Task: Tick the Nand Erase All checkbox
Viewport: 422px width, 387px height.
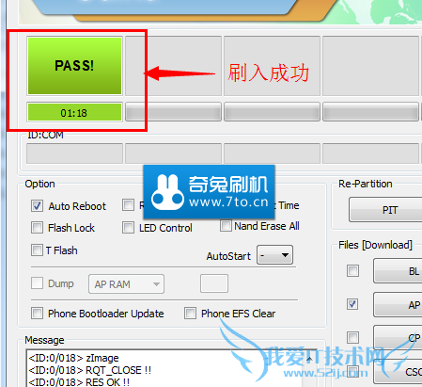Action: (226, 226)
